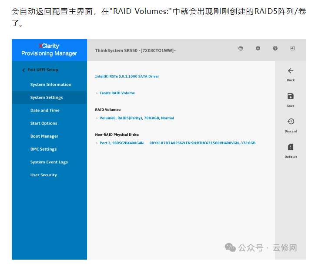Click RAID Volumes: label
This screenshot has width=325, height=267.
tap(108, 109)
